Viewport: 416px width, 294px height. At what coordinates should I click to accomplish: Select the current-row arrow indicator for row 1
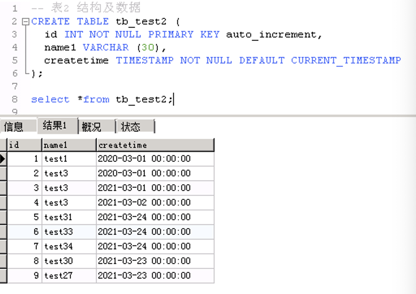click(x=3, y=159)
